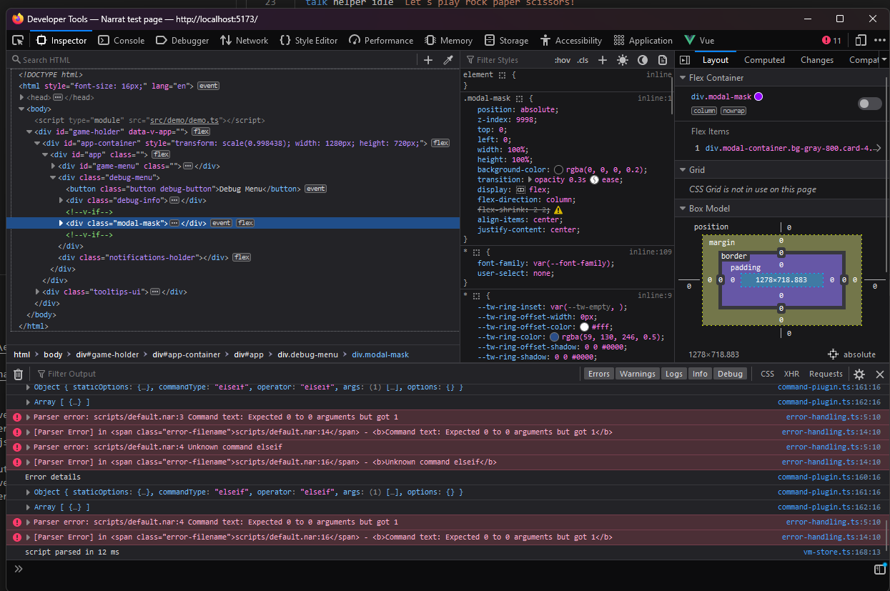Click the Search HTML field
Screen dimensions: 890x591
(214, 60)
